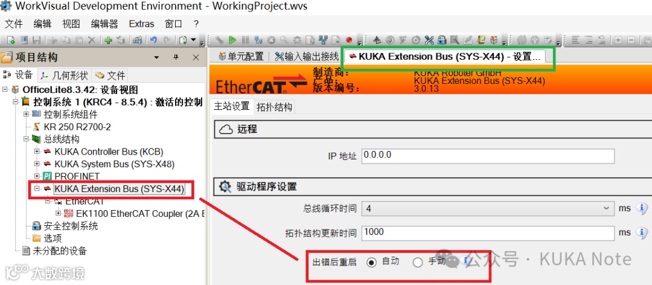The height and width of the screenshot is (285, 652).
Task: Click info icon beside 拓扑结构更新时间
Action: point(642,232)
